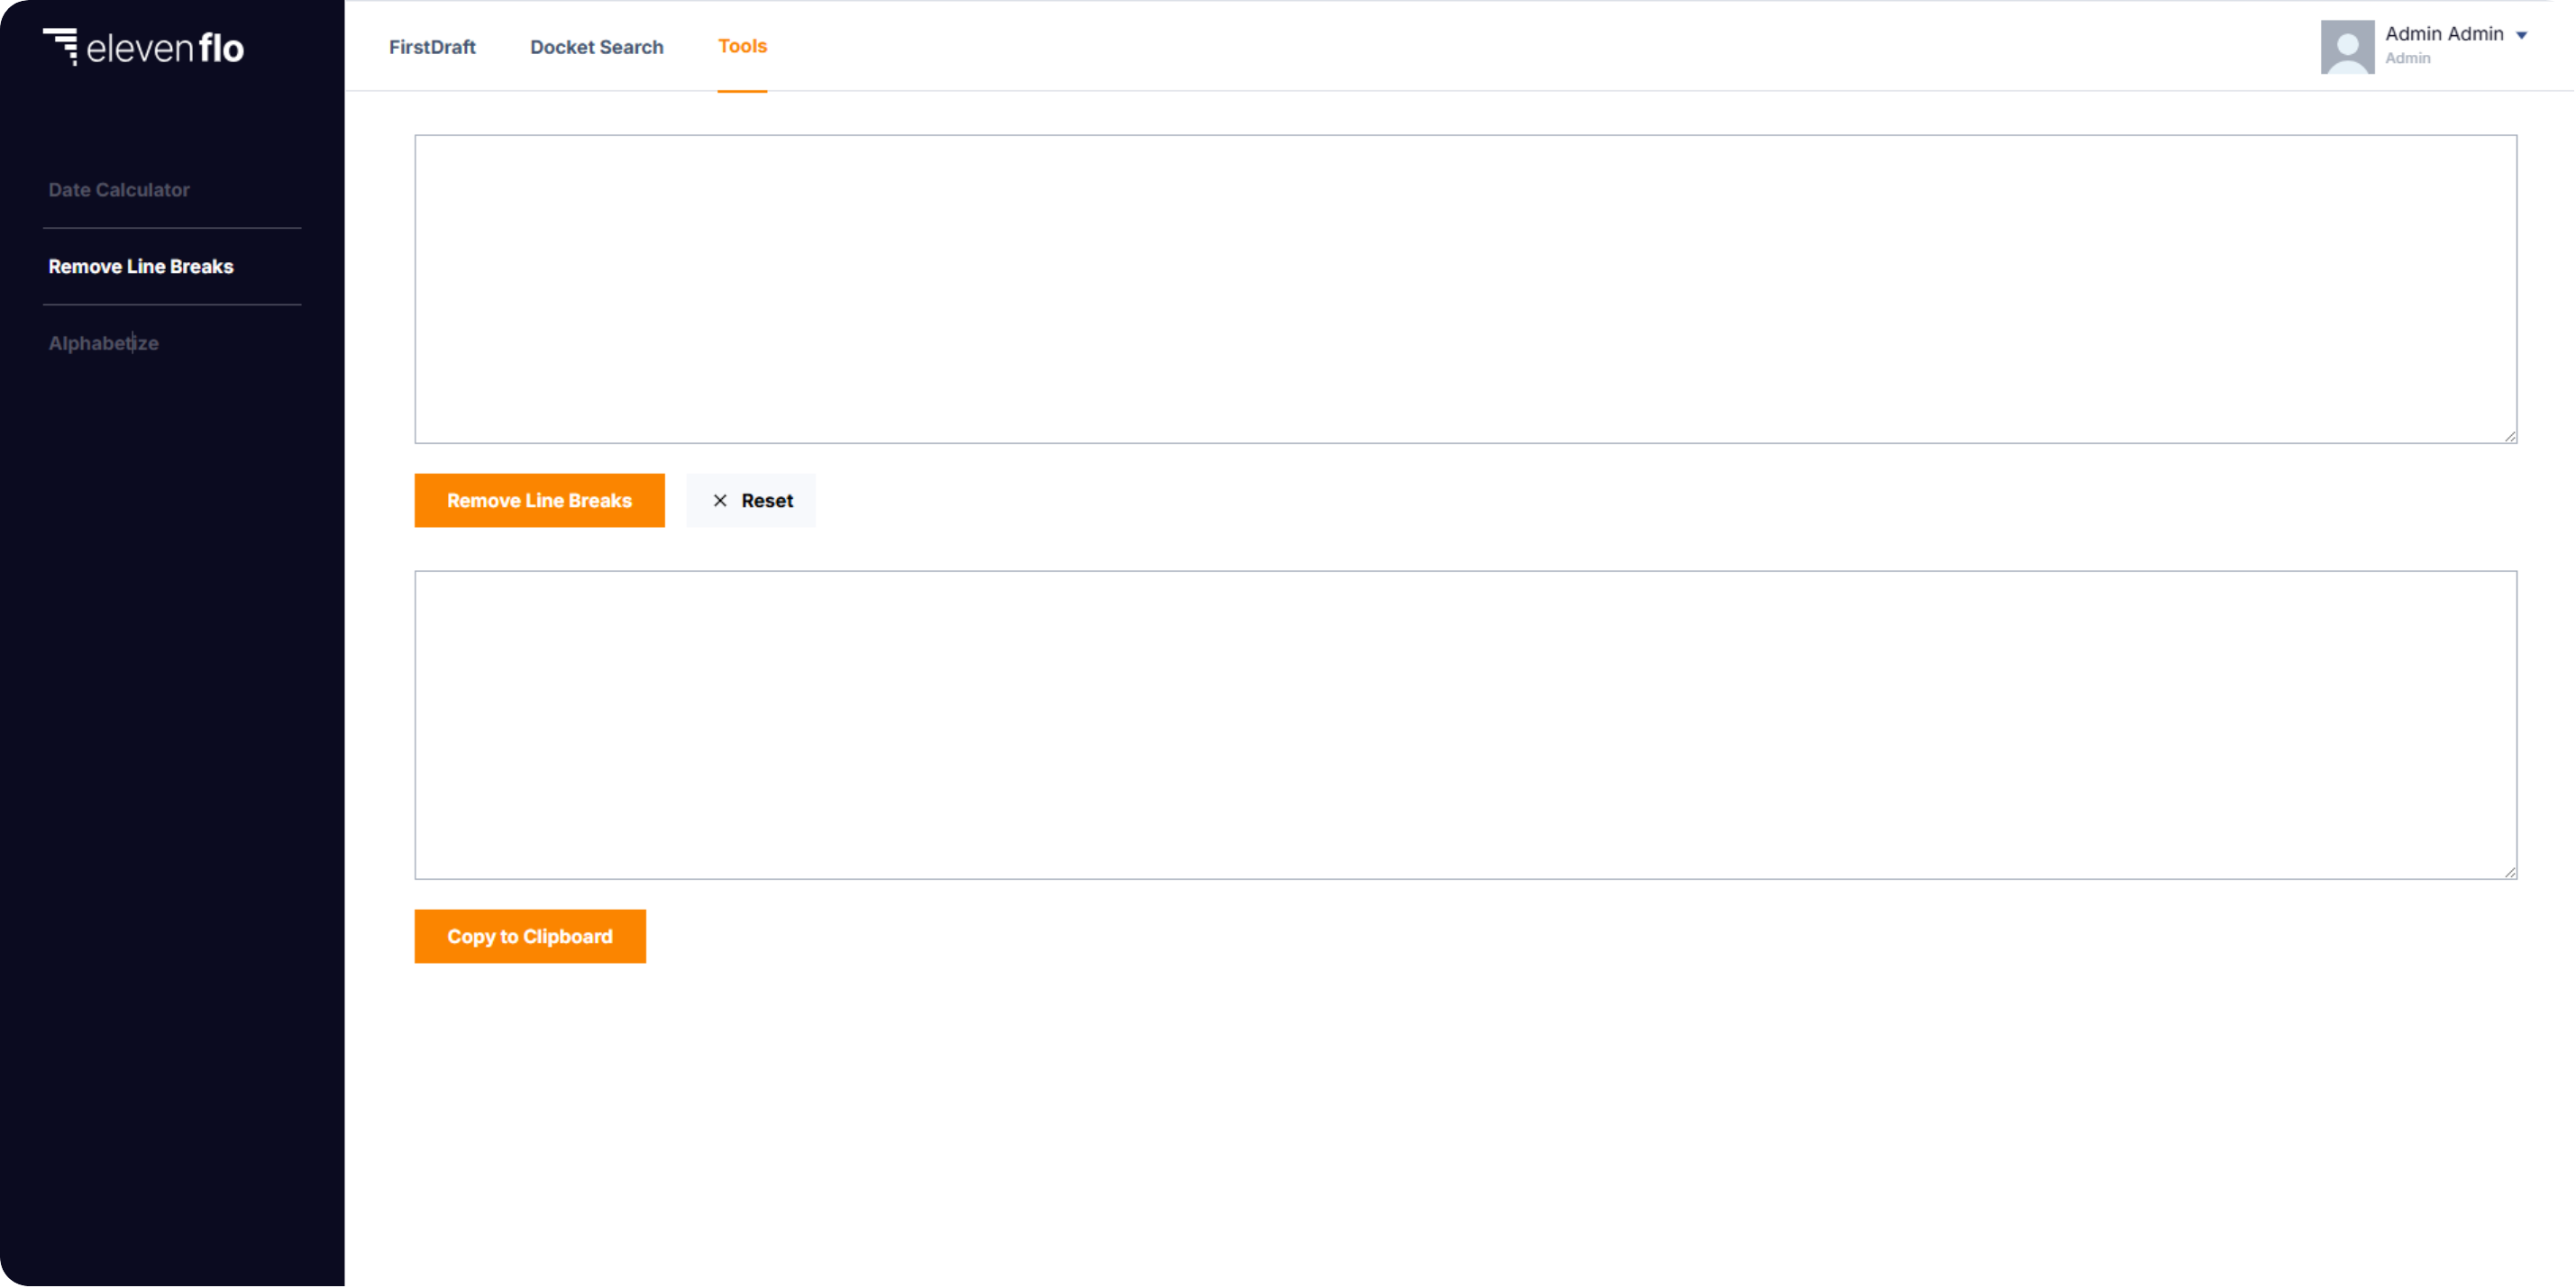2576x1288 pixels.
Task: Click the Remove Line Breaks button
Action: point(539,499)
